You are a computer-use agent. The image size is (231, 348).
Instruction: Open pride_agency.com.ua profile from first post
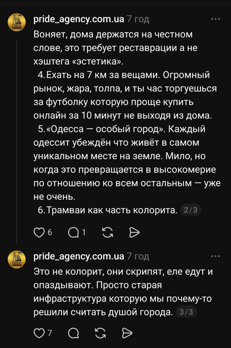click(79, 19)
